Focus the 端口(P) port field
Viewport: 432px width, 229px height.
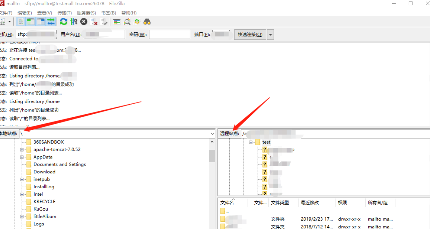pyautogui.click(x=221, y=34)
